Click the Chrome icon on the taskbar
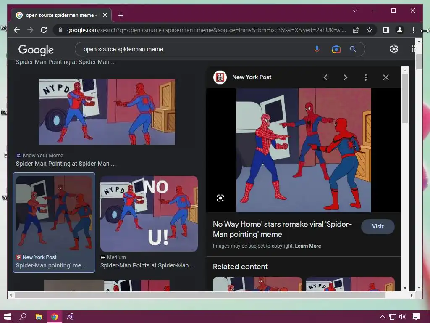This screenshot has height=323, width=430. coord(55,317)
